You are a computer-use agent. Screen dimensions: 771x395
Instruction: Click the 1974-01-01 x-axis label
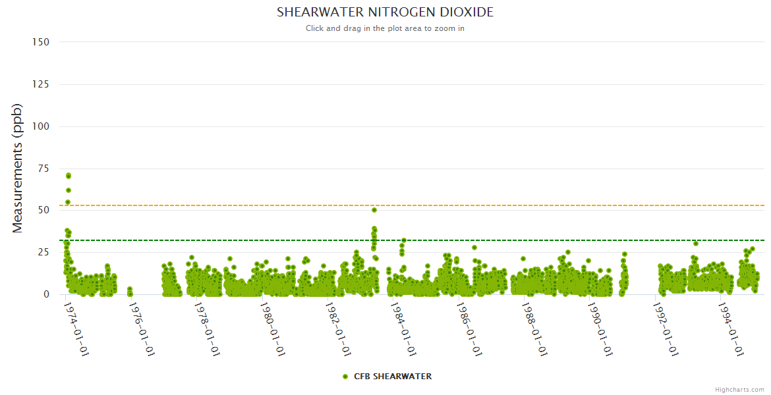tap(76, 329)
